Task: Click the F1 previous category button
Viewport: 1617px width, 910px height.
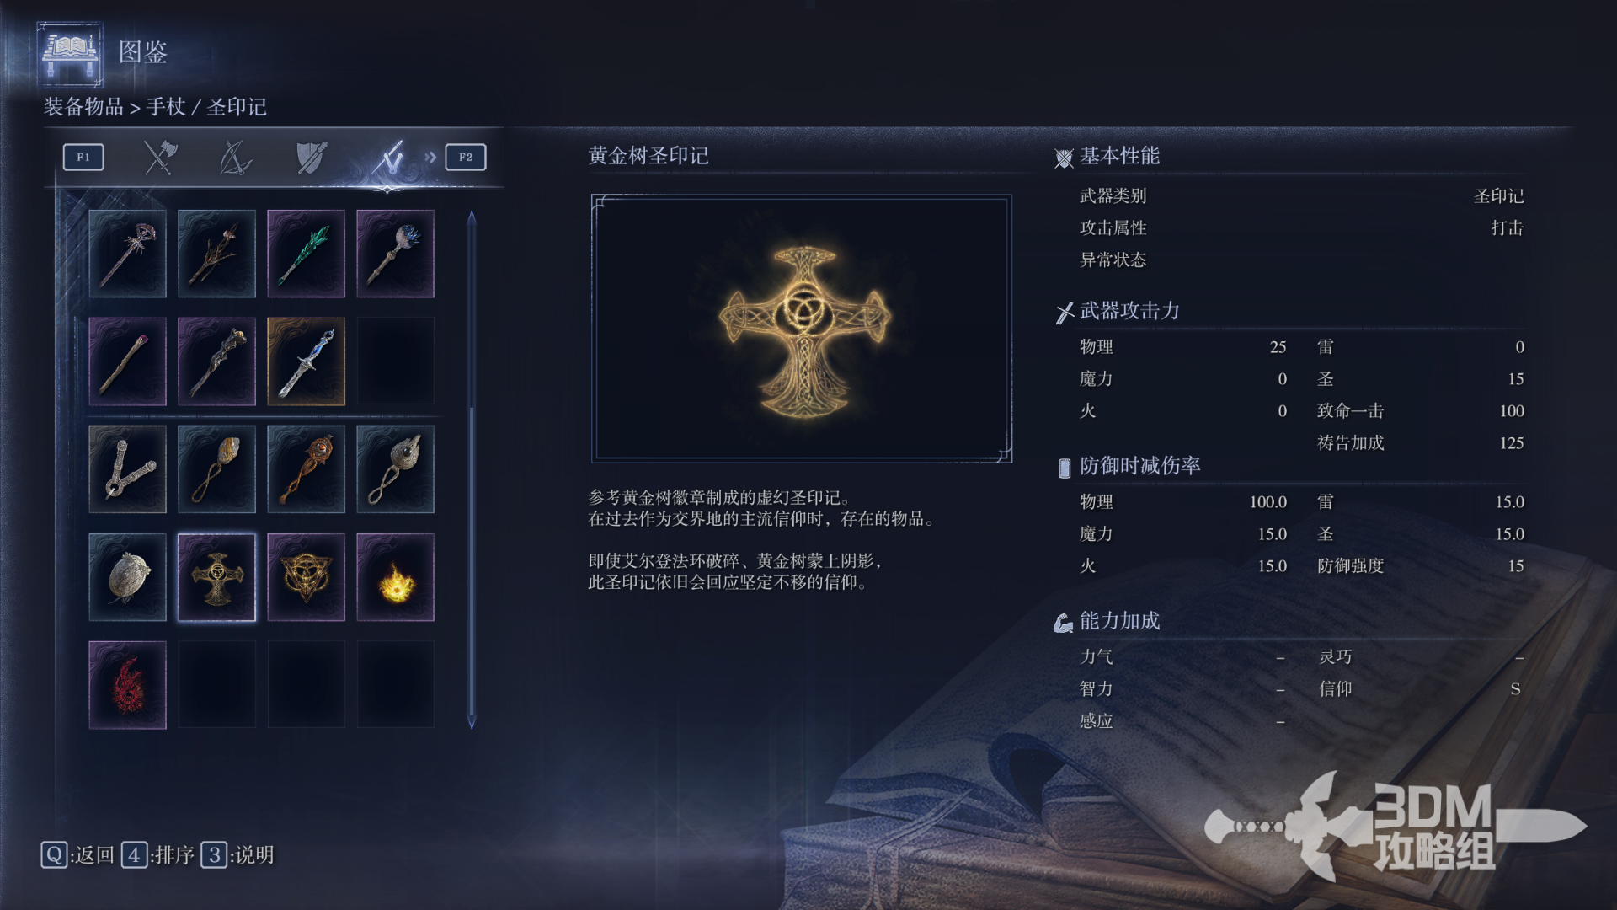Action: click(x=83, y=157)
